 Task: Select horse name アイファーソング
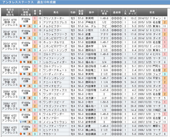(x=54, y=58)
